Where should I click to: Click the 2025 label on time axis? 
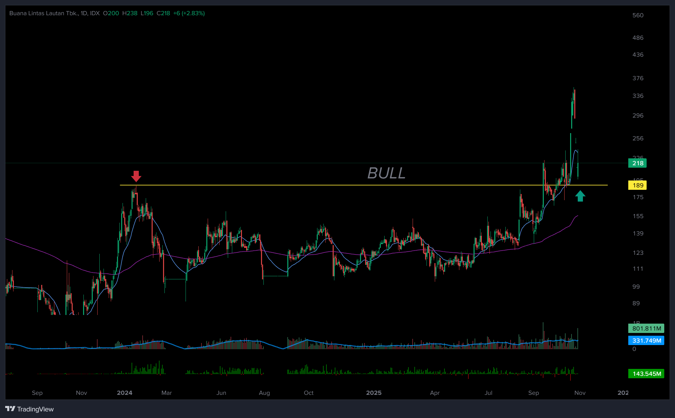point(374,393)
